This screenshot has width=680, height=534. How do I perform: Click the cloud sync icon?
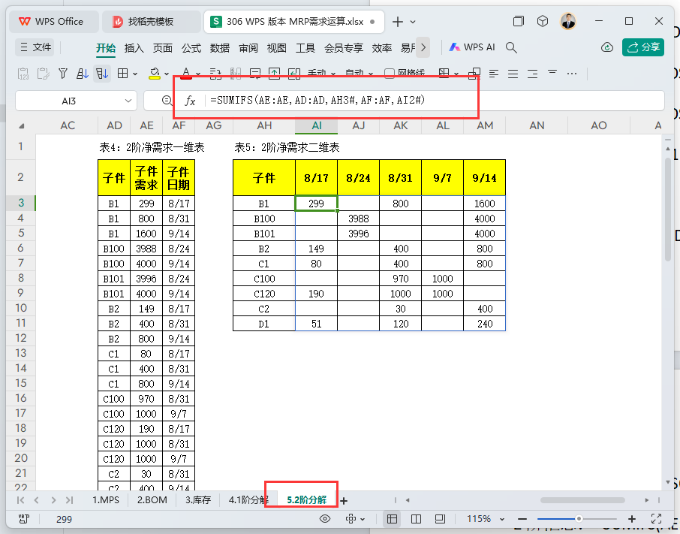(x=607, y=47)
